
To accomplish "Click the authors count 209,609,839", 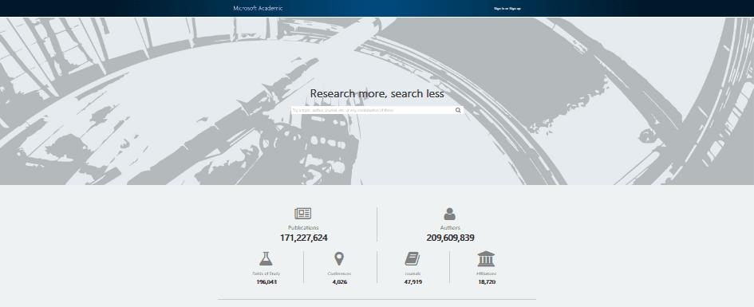I will coord(450,238).
